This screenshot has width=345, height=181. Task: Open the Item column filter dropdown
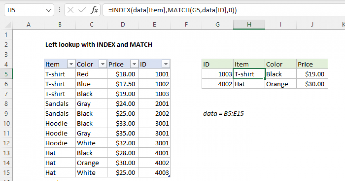[71, 64]
